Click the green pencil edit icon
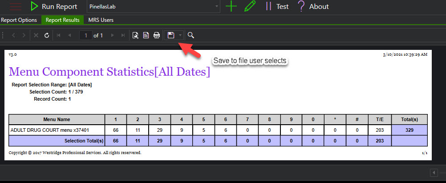The image size is (446, 183). 250,7
